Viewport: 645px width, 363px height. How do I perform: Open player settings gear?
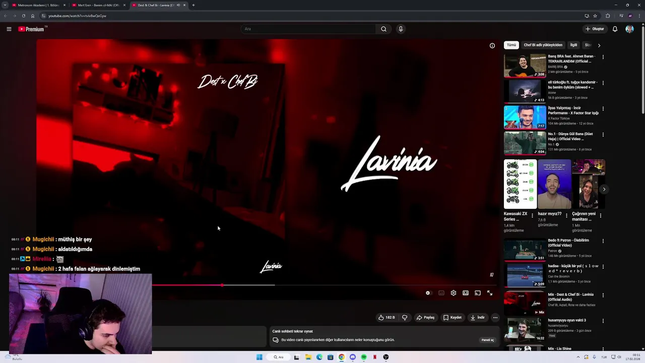pos(454,293)
